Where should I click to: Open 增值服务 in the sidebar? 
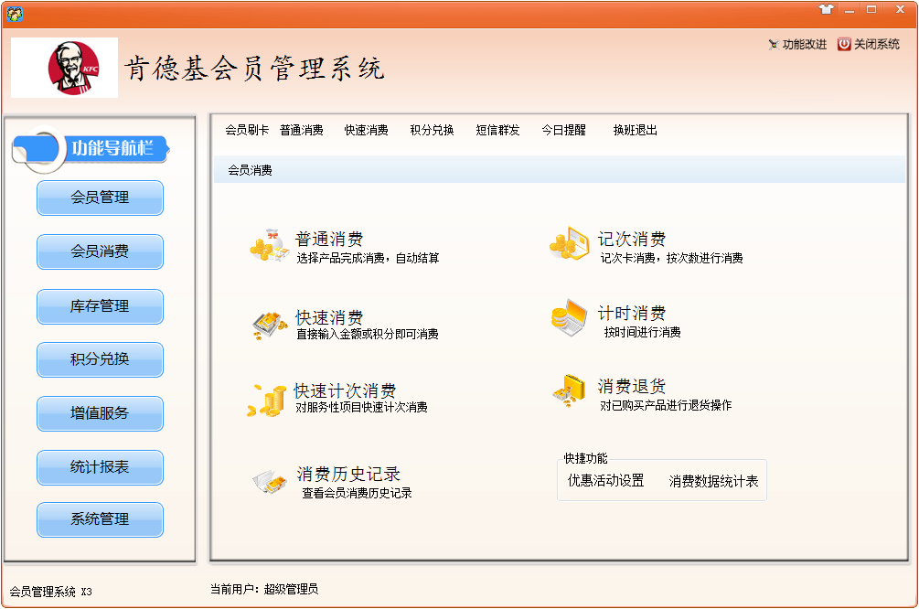tap(101, 414)
